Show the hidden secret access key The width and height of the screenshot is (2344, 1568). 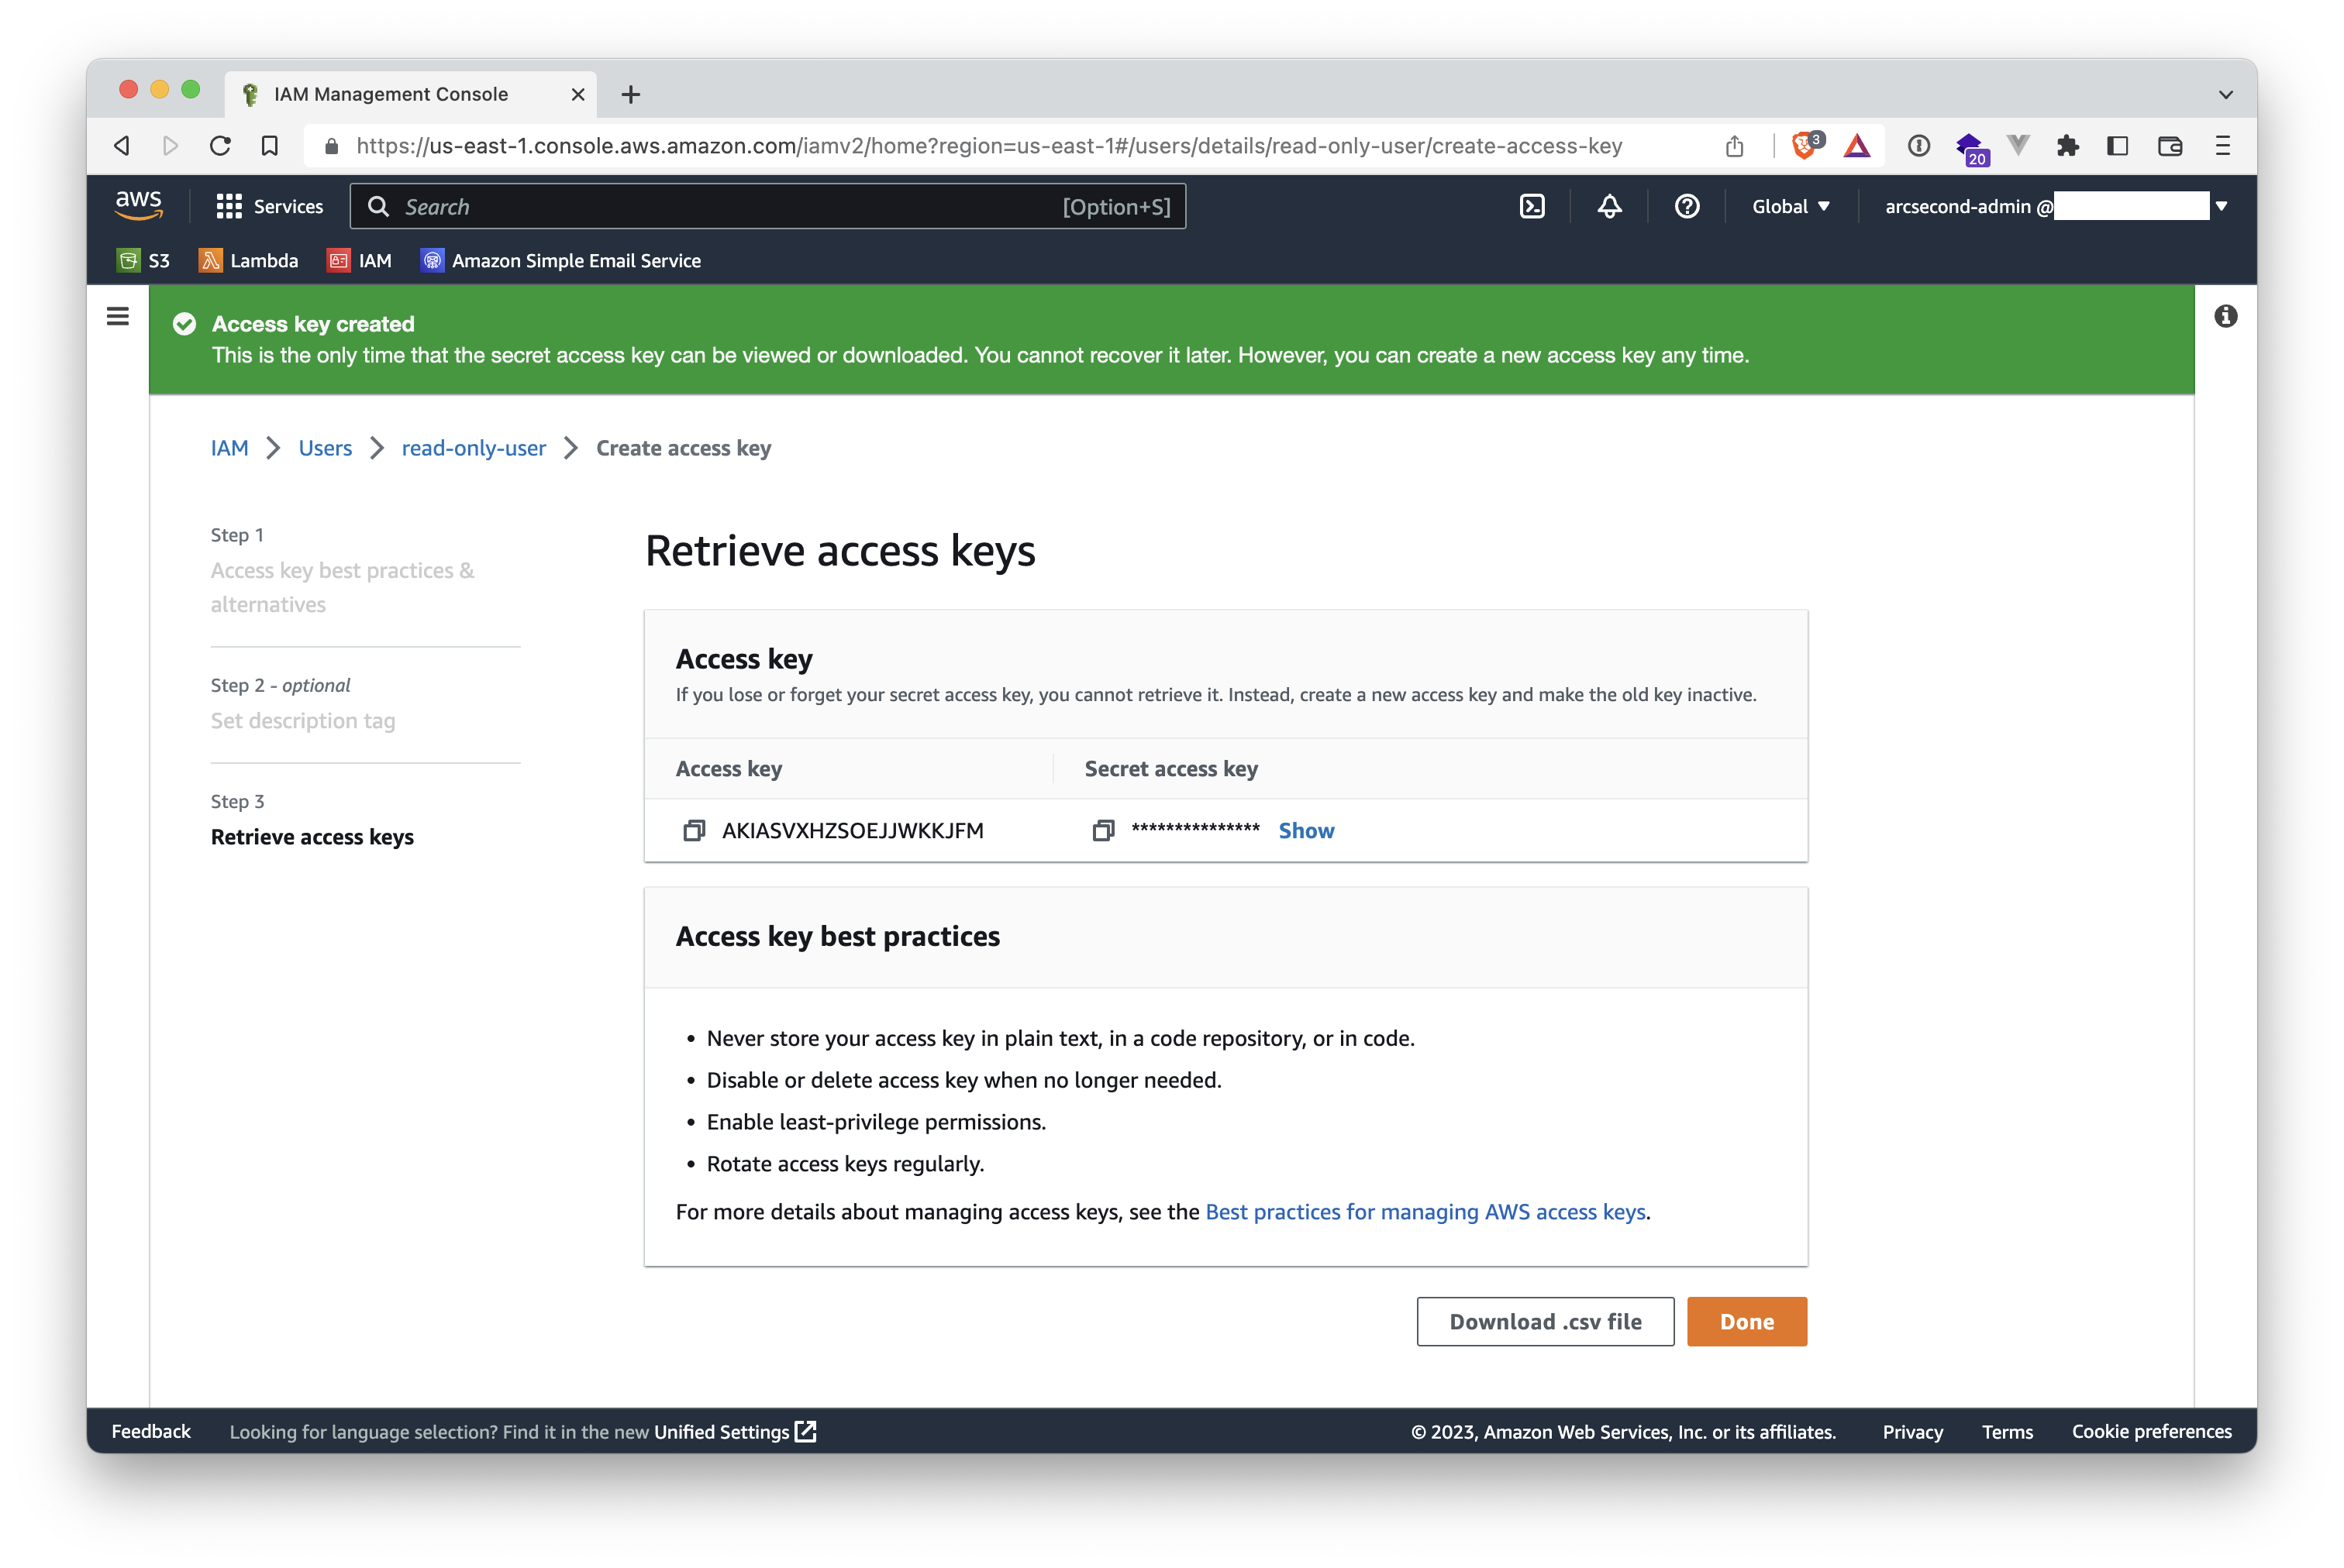[x=1305, y=830]
